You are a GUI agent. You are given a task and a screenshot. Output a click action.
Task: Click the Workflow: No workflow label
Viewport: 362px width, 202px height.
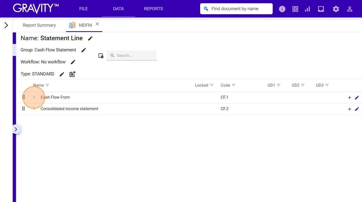tap(43, 62)
